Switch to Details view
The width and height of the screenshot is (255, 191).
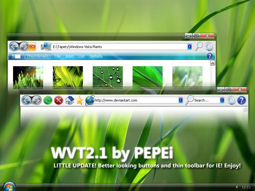coord(96,56)
